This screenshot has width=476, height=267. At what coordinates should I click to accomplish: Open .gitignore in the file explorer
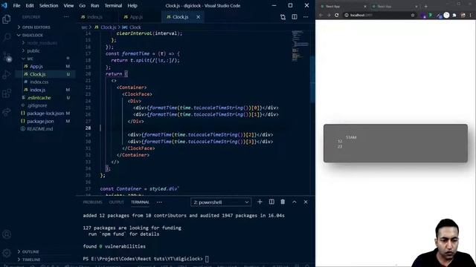pyautogui.click(x=37, y=105)
